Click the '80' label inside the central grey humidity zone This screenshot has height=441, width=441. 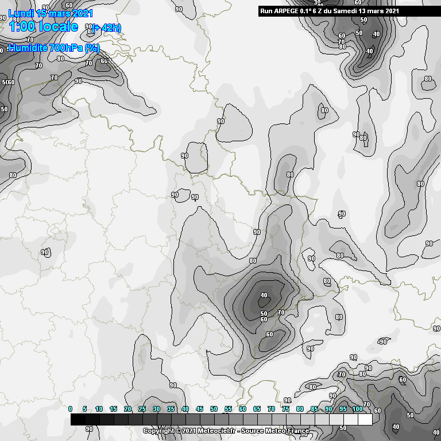(253, 261)
